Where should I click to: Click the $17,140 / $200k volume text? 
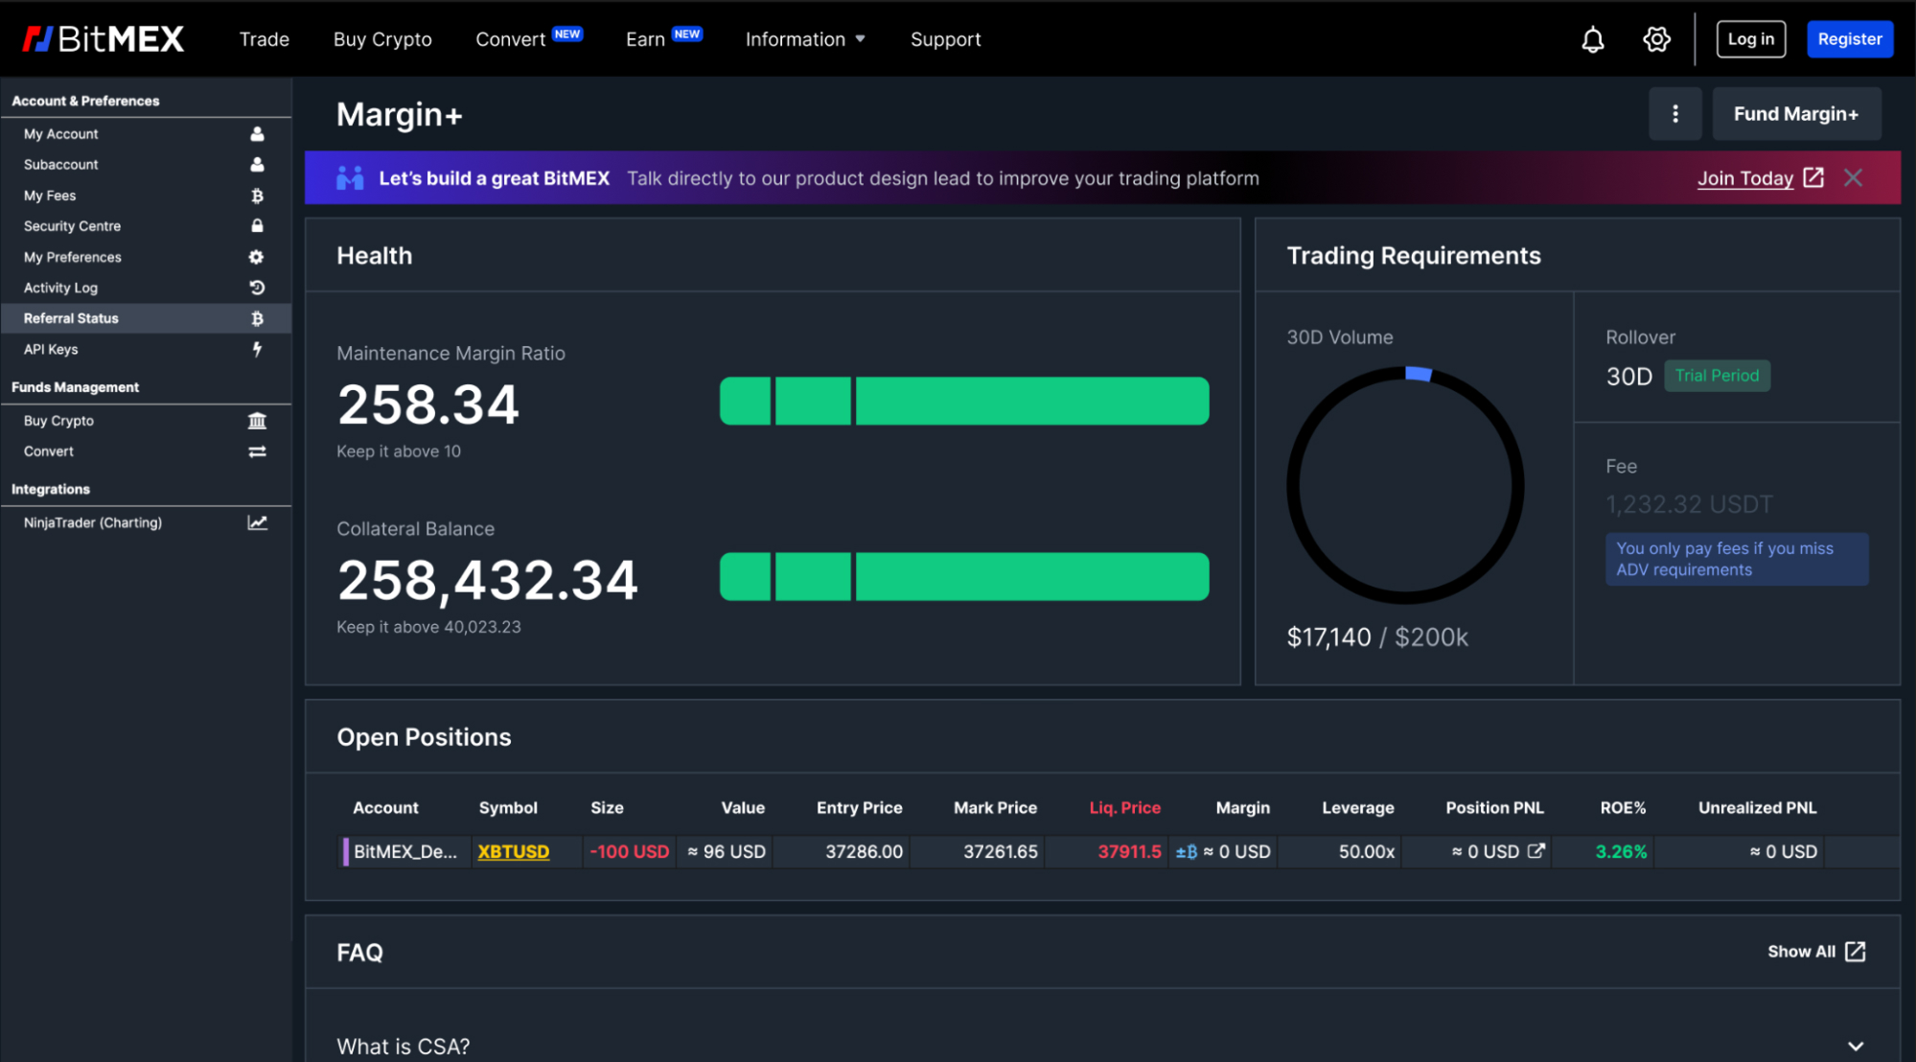(1376, 637)
